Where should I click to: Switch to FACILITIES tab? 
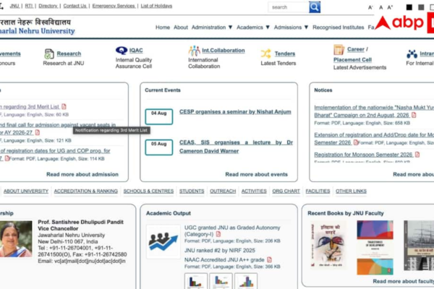pyautogui.click(x=318, y=191)
